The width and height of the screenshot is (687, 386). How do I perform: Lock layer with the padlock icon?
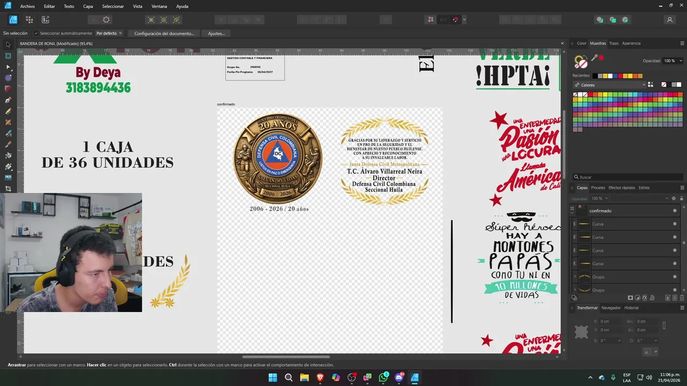click(x=682, y=198)
